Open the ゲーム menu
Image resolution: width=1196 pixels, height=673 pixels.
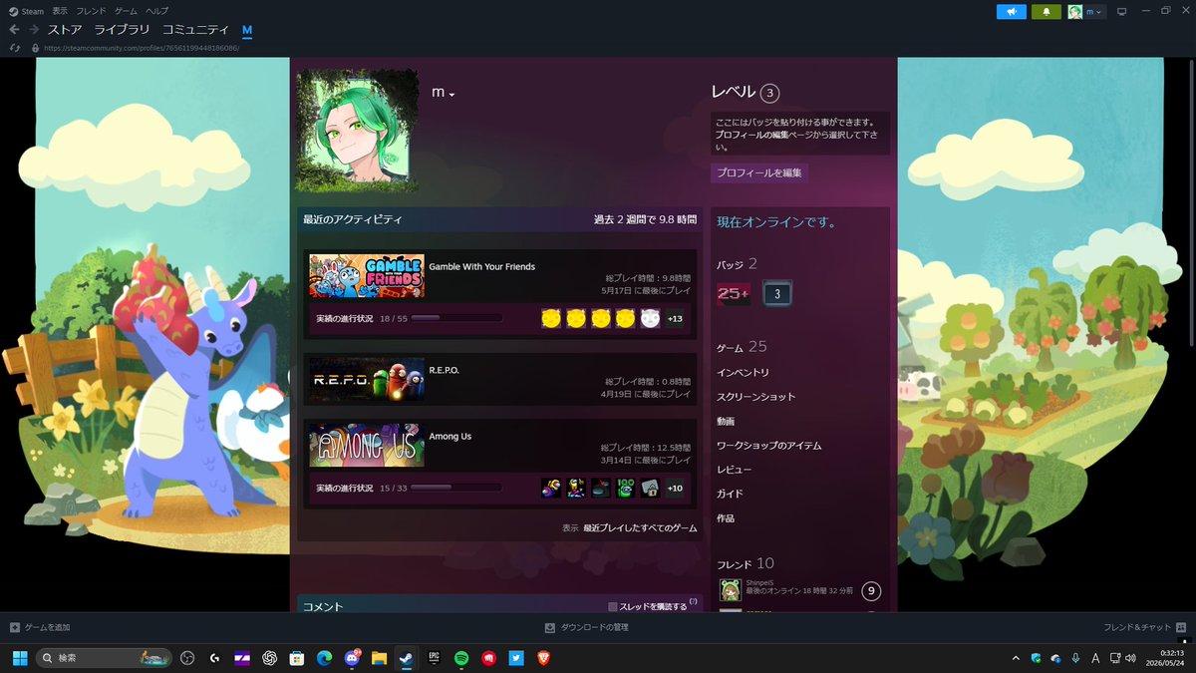(x=126, y=10)
